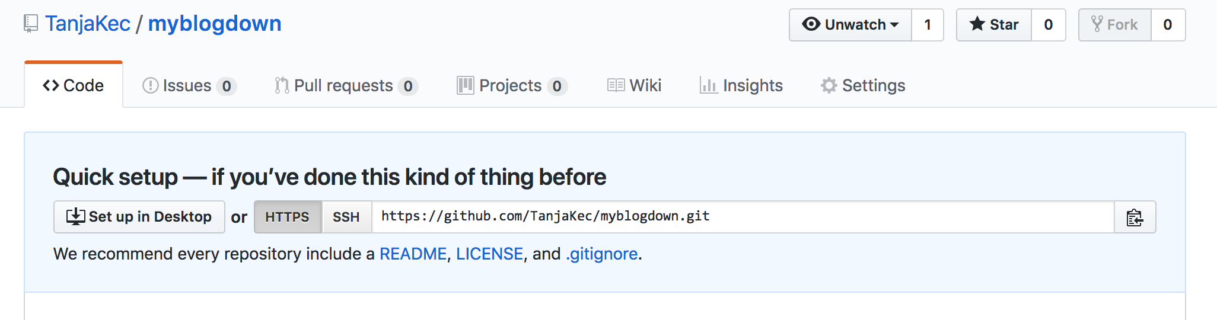The height and width of the screenshot is (320, 1217).
Task: Click the Insights bar graph icon
Action: click(709, 86)
